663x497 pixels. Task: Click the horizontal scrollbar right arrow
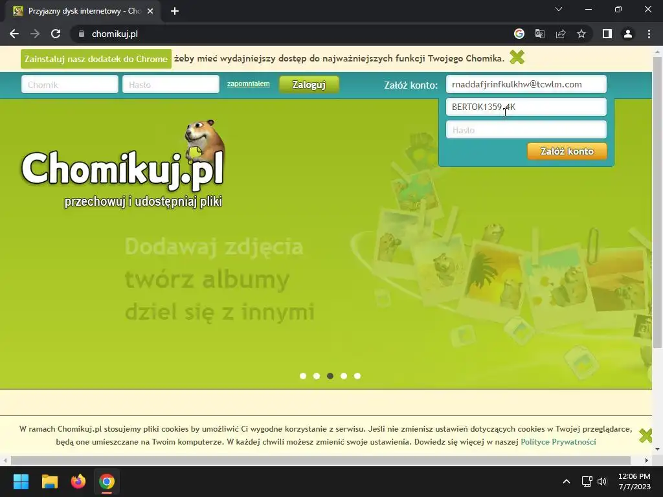tap(647, 460)
